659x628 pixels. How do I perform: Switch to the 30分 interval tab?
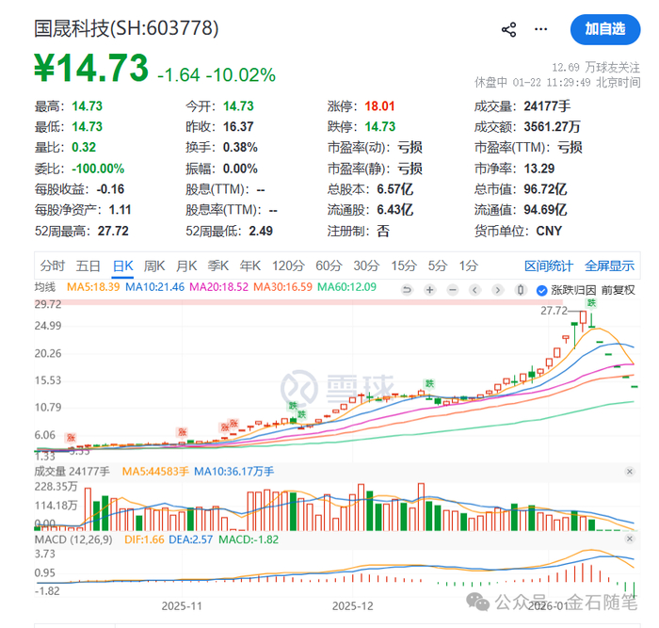pyautogui.click(x=366, y=266)
